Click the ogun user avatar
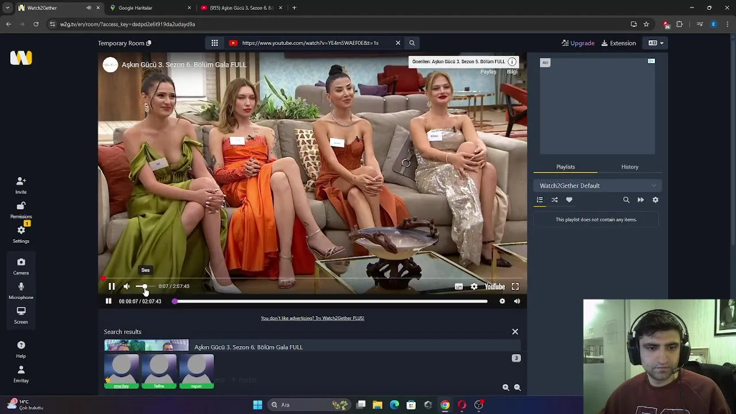Image resolution: width=736 pixels, height=414 pixels. (196, 371)
